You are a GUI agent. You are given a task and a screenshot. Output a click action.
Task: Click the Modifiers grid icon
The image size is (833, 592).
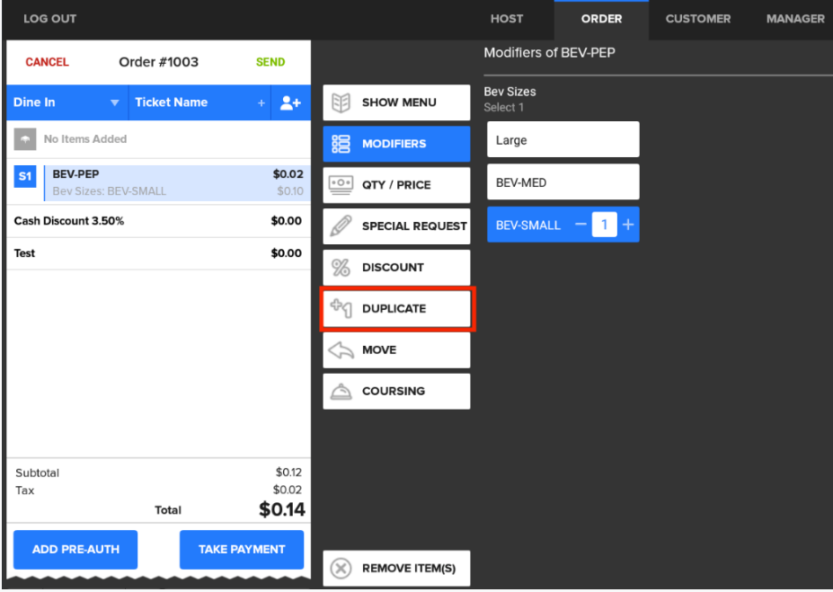(x=341, y=143)
